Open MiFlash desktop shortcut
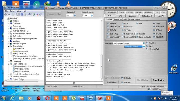180x101 pixels. click(x=174, y=69)
